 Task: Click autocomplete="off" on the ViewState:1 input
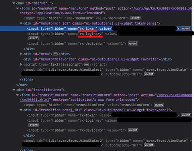[123, 74]
